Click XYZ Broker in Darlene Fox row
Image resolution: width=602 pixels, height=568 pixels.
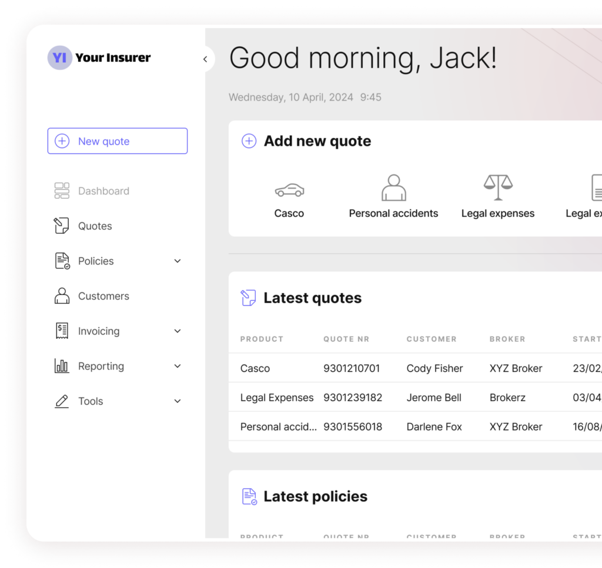point(516,427)
